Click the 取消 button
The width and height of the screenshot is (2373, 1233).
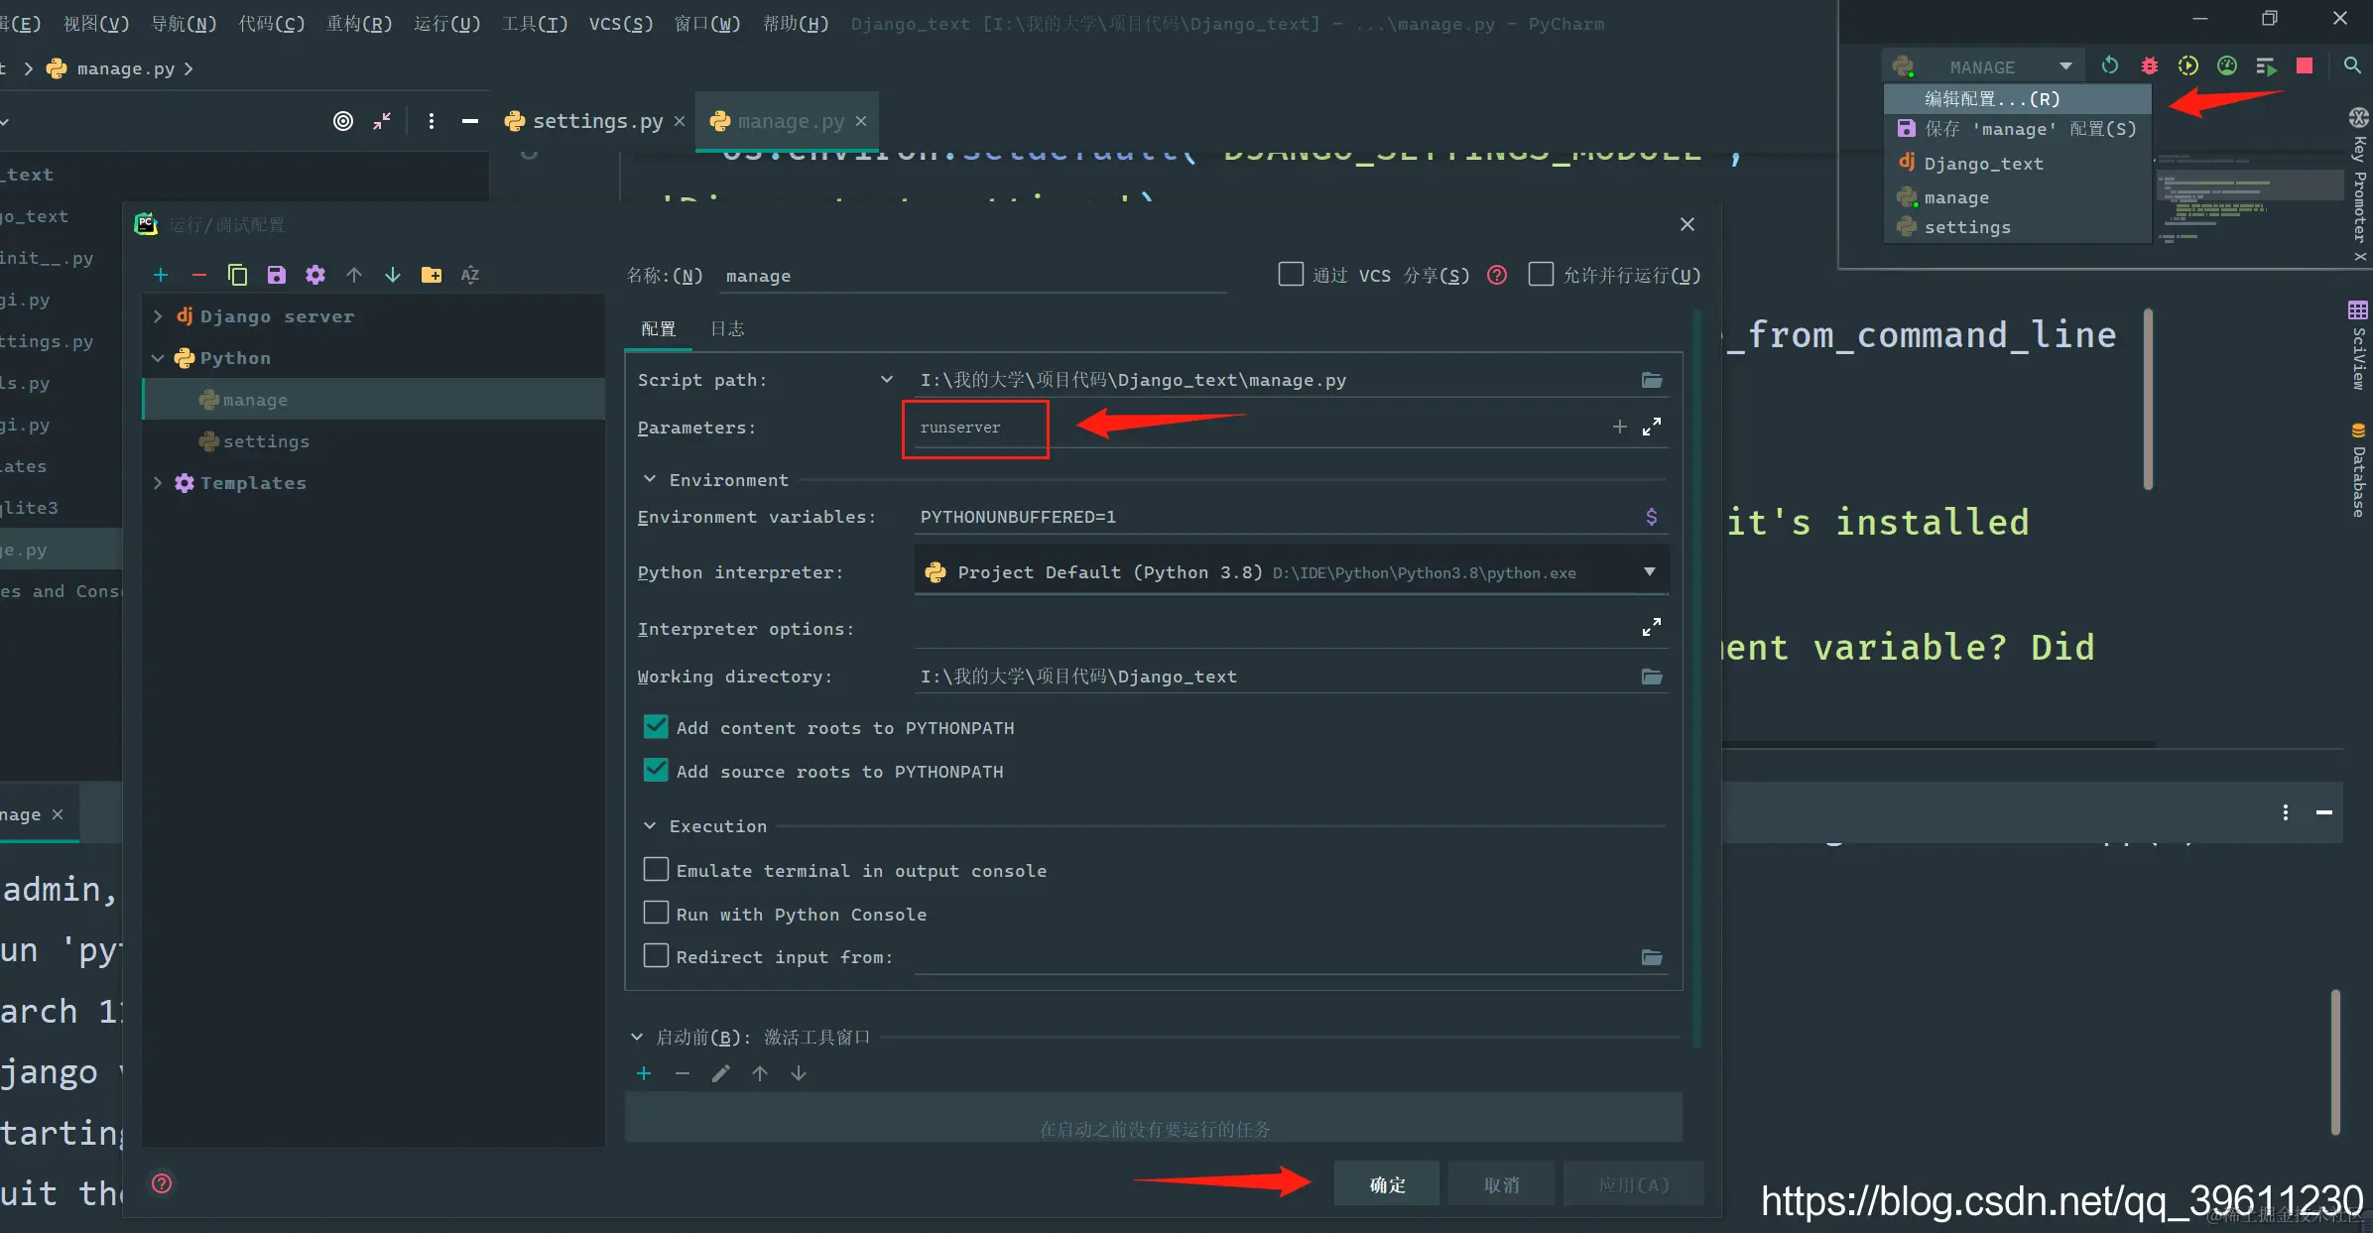pyautogui.click(x=1501, y=1184)
